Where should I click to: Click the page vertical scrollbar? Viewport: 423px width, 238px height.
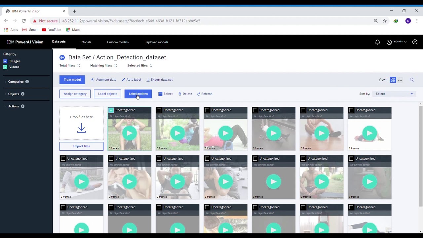tap(420, 155)
